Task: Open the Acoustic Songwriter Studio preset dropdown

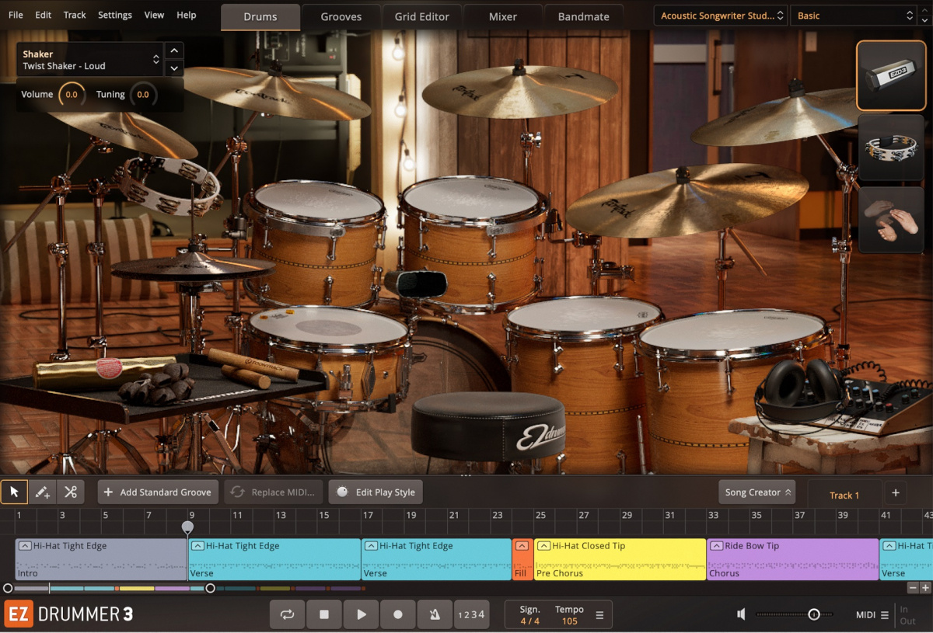Action: [719, 15]
